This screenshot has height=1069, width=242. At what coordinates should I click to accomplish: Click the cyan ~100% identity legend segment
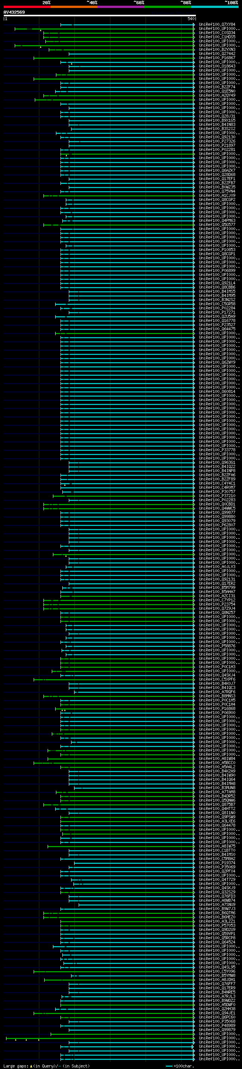[x=215, y=7]
